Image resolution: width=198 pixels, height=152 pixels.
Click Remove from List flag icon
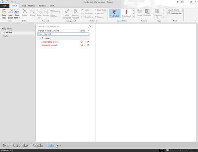75,11
